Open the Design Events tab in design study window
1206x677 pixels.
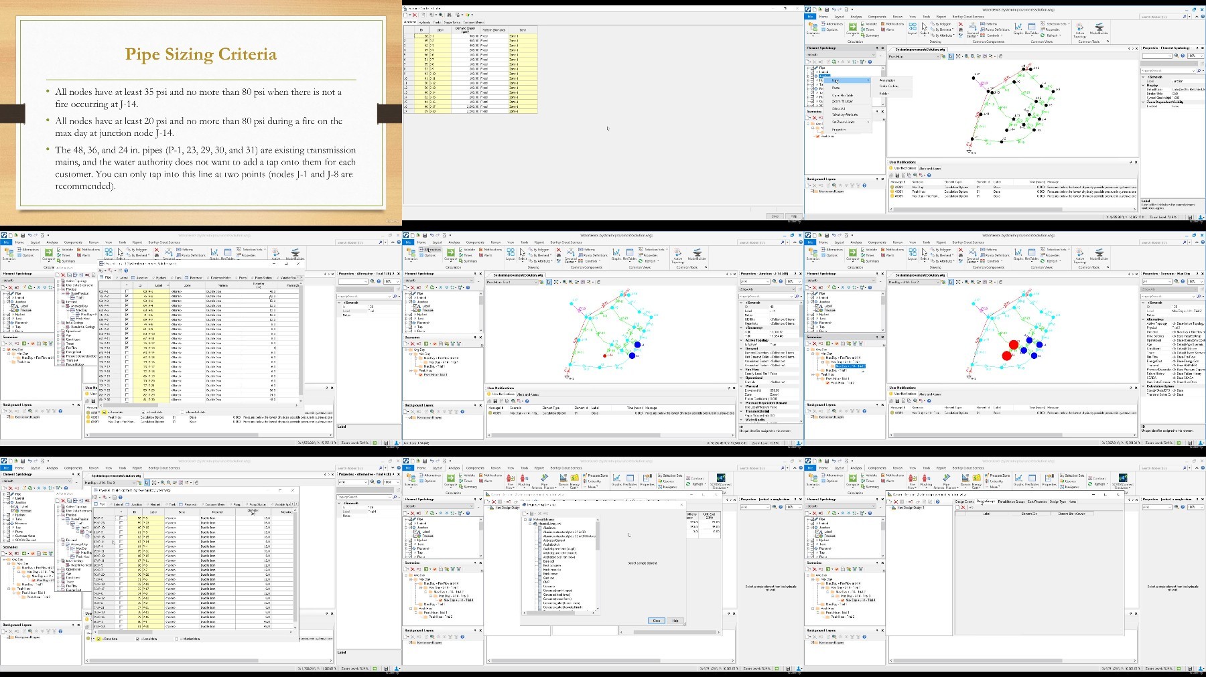coord(964,502)
